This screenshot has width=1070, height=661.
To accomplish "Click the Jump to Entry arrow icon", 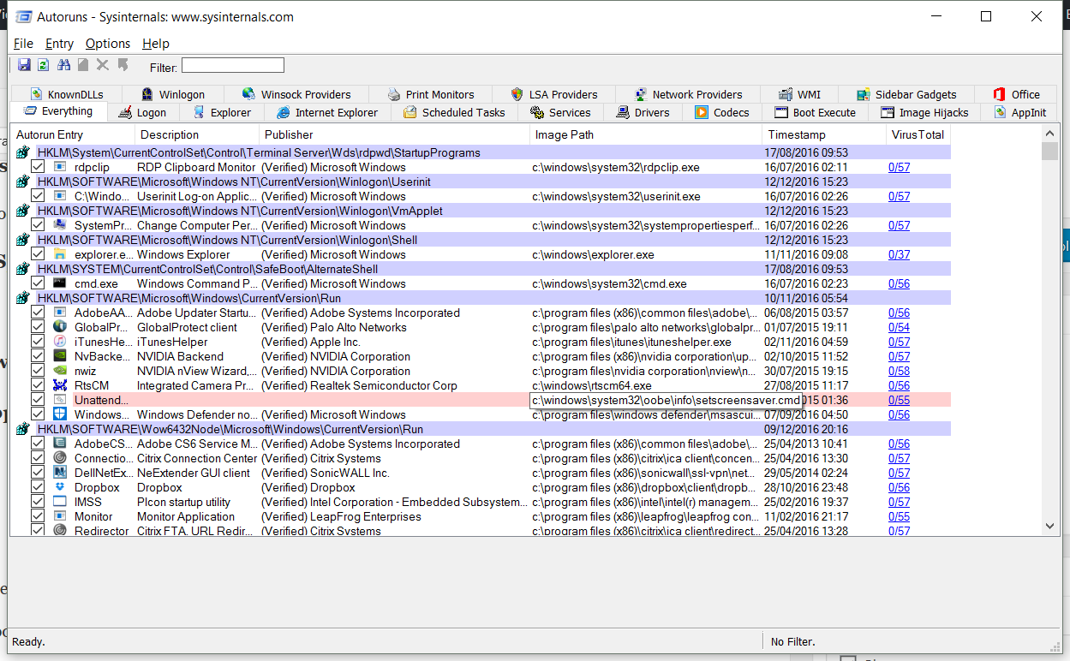I will tap(123, 65).
